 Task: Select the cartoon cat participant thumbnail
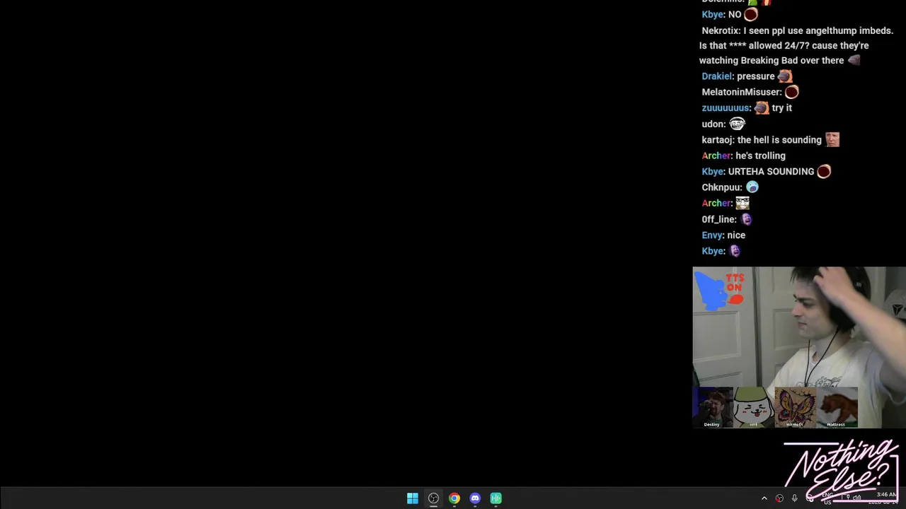tap(754, 408)
